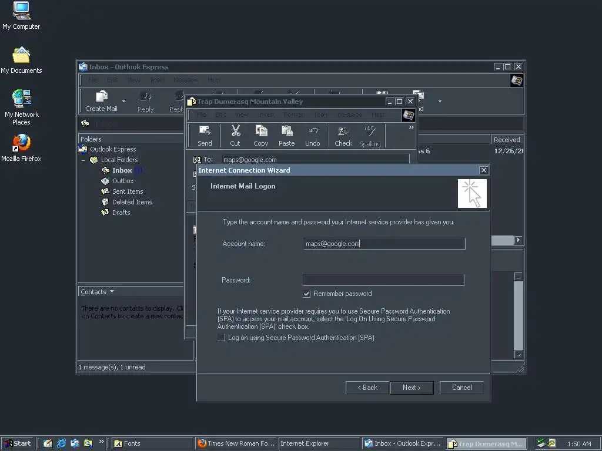Image resolution: width=602 pixels, height=451 pixels.
Task: Click the yellow system tray icon
Action: tap(552, 443)
